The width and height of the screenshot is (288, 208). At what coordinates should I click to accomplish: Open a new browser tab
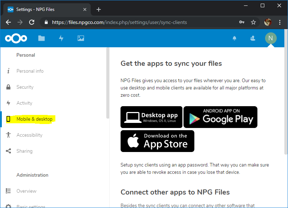click(99, 9)
